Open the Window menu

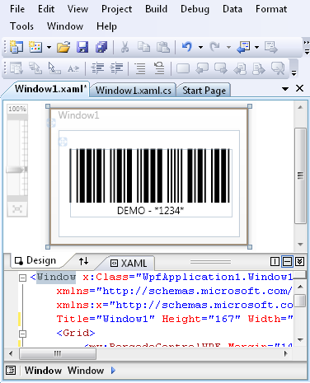coord(65,26)
